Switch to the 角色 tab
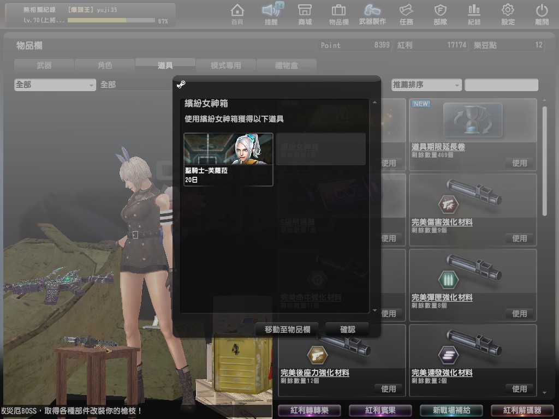Screen dimensions: 559x419 click(105, 65)
